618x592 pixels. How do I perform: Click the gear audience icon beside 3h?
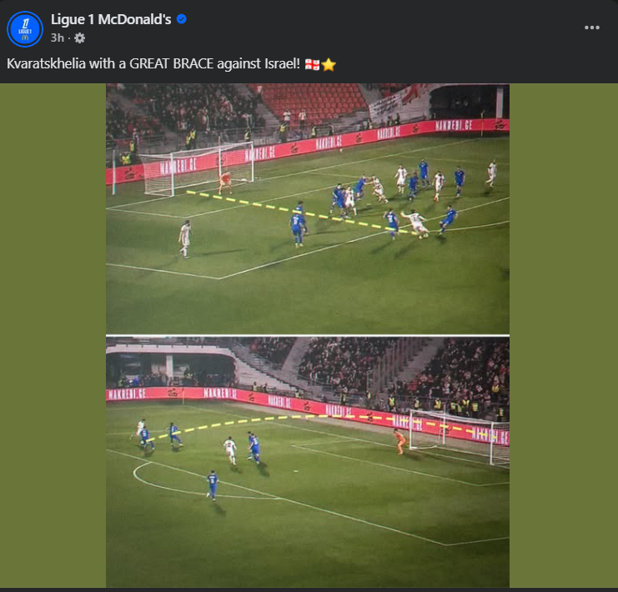pyautogui.click(x=79, y=38)
